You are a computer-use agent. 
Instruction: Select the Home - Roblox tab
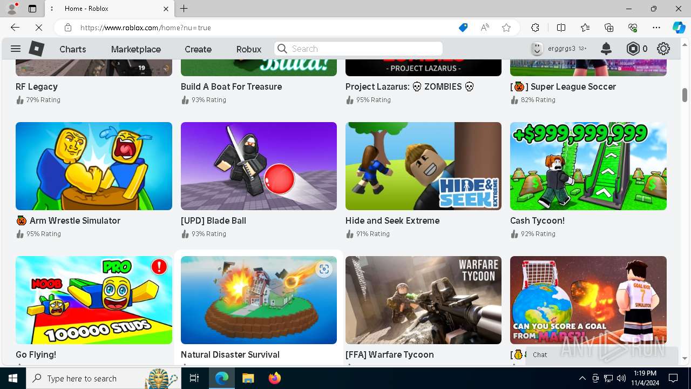(110, 9)
